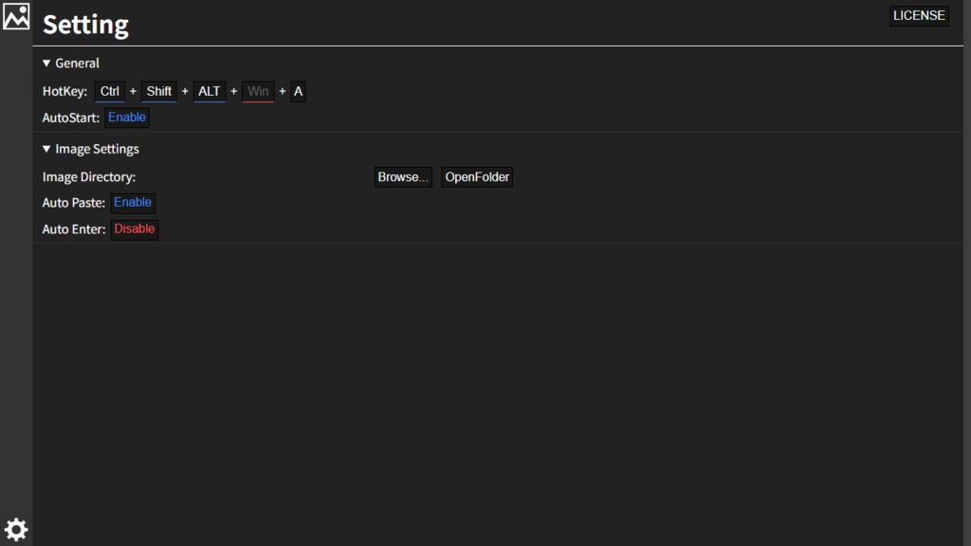Select the ALT hotkey modifier

click(209, 91)
